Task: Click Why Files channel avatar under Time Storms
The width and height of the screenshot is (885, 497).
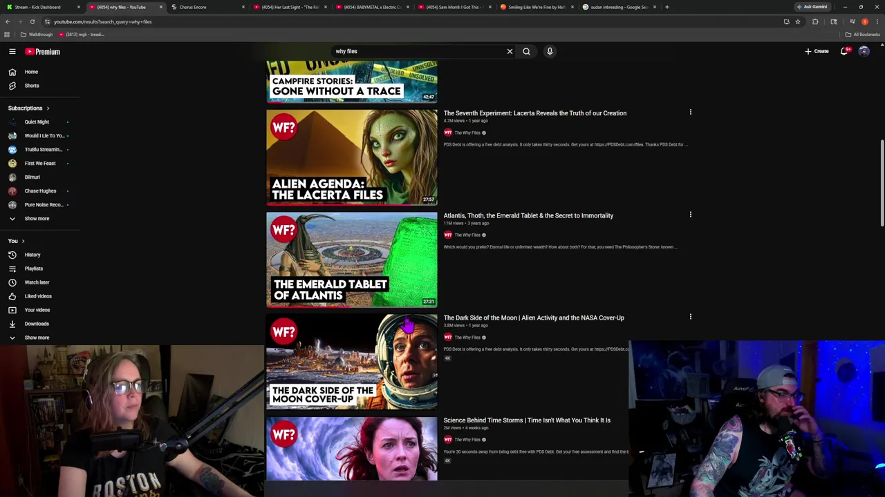Action: [x=448, y=440]
